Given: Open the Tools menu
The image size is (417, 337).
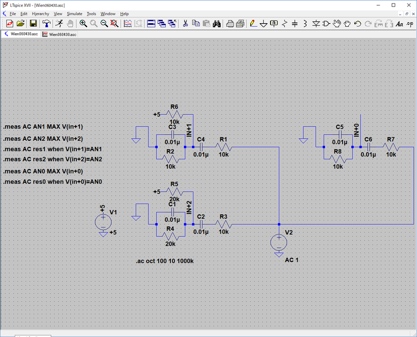Looking at the screenshot, I should (91, 14).
